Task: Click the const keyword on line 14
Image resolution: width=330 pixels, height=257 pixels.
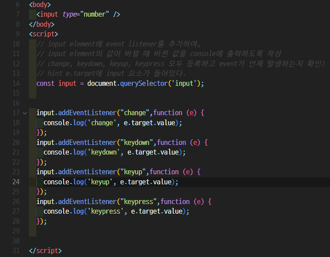Action: pos(45,84)
